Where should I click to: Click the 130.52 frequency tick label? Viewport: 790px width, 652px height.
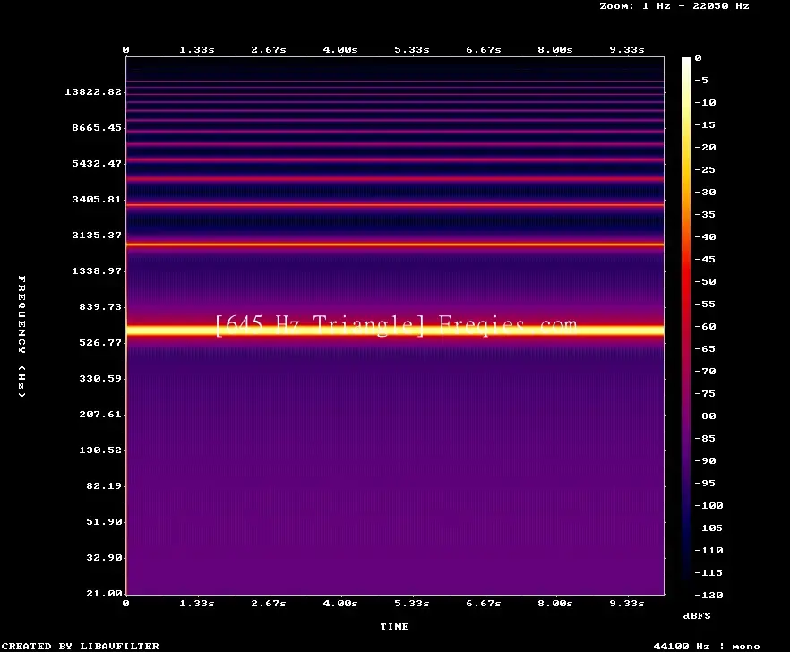click(100, 450)
